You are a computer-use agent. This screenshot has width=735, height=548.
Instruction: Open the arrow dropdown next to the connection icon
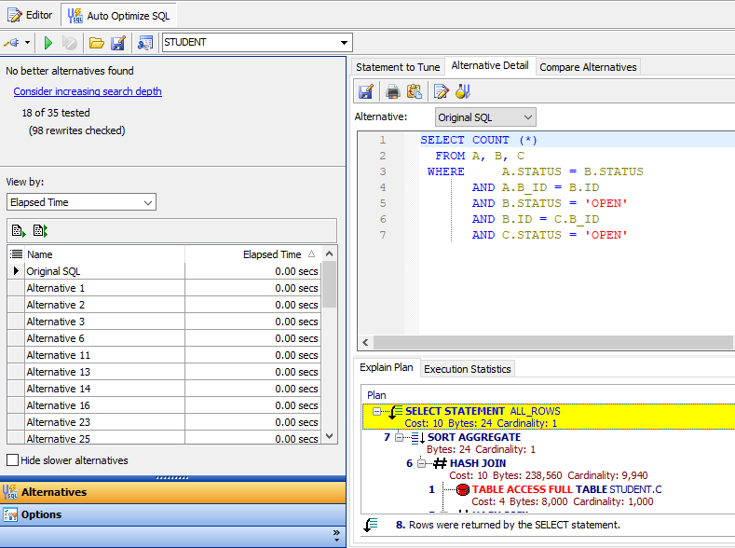pyautogui.click(x=27, y=43)
